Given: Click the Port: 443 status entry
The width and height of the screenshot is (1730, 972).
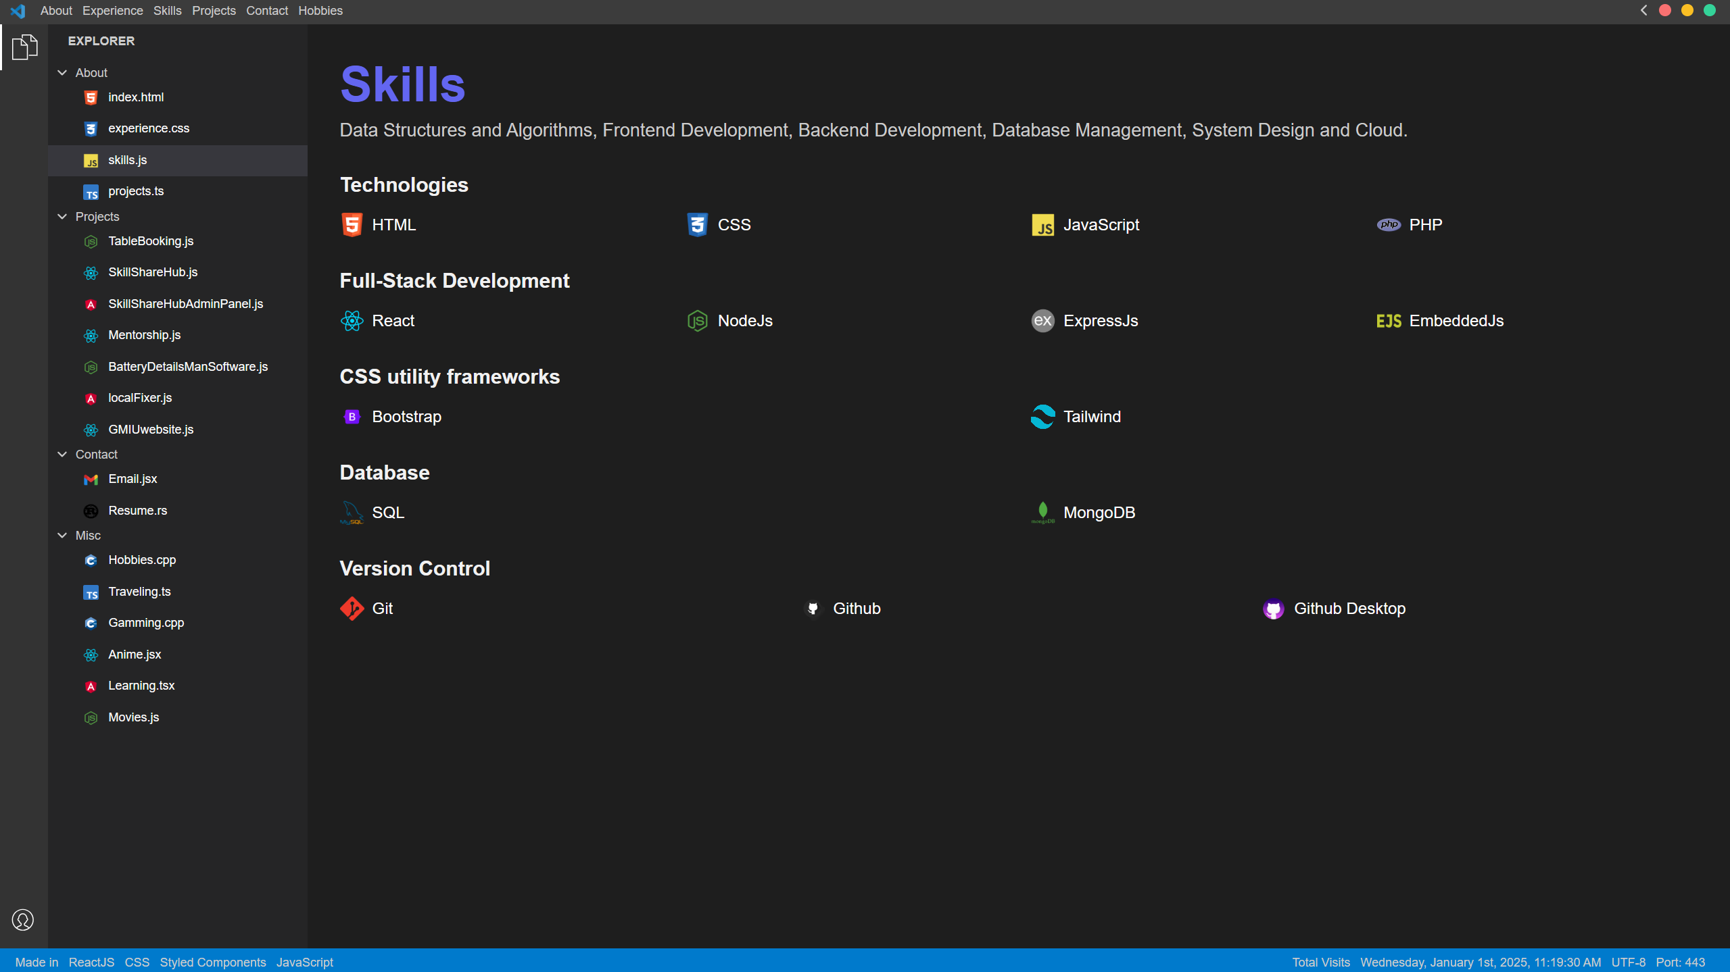Looking at the screenshot, I should [x=1680, y=962].
